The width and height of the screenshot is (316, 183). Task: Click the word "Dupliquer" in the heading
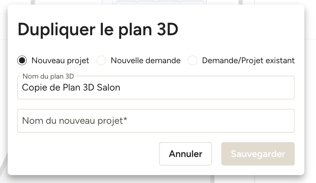[x=56, y=30]
